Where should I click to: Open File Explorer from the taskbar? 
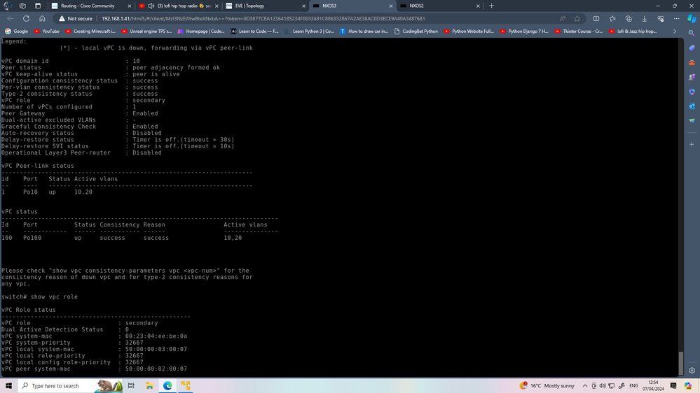click(149, 385)
